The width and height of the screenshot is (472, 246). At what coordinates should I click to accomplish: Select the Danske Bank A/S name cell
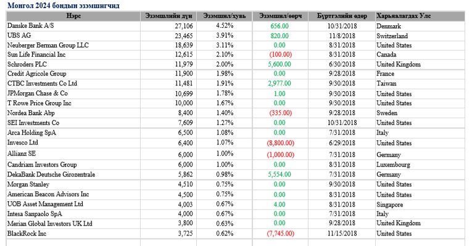(31, 26)
